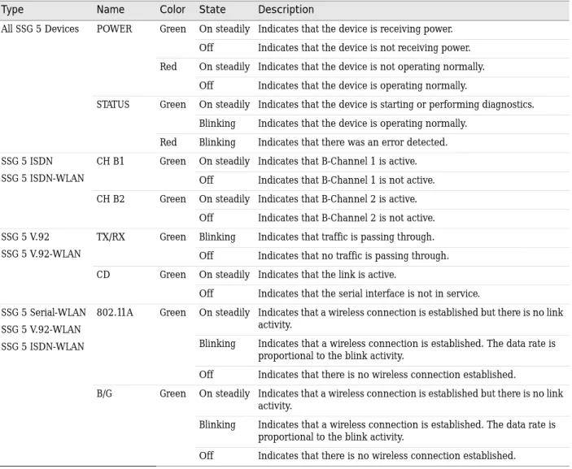Click 'Indicates that the device is not operating normally.'

pos(371,67)
